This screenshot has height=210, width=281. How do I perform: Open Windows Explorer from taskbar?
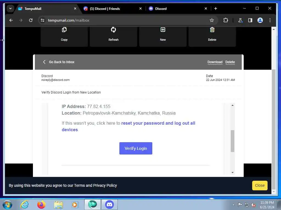click(x=58, y=205)
